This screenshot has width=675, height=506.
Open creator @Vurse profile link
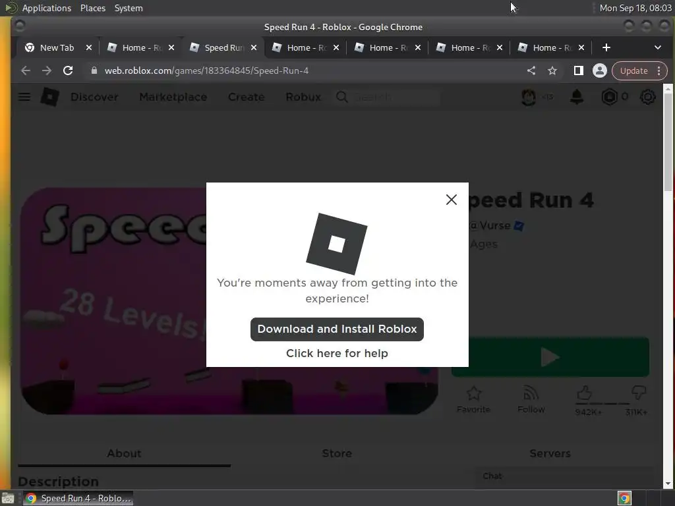pos(490,225)
